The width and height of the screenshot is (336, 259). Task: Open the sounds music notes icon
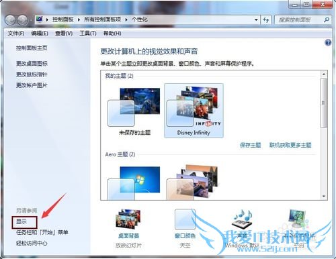pos(243,219)
